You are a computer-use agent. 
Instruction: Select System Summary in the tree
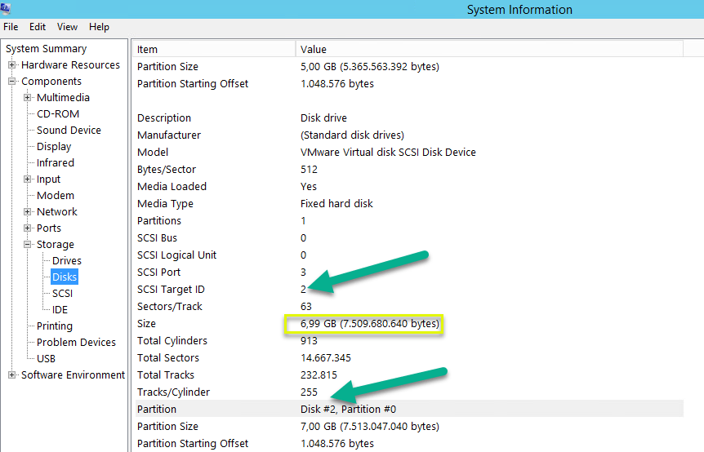tap(46, 49)
